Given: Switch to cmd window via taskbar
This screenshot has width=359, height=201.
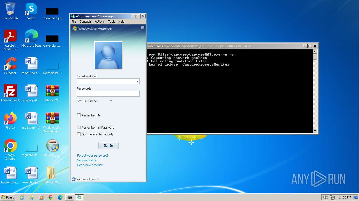Looking at the screenshot, I should (x=70, y=197).
